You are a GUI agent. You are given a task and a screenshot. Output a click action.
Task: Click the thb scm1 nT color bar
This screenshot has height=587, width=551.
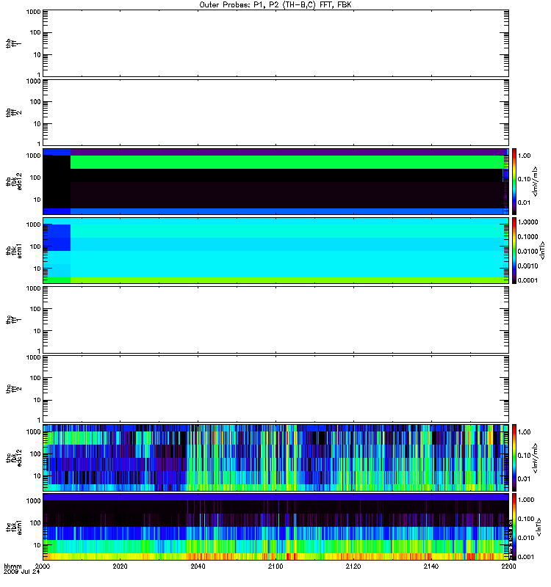pos(514,250)
